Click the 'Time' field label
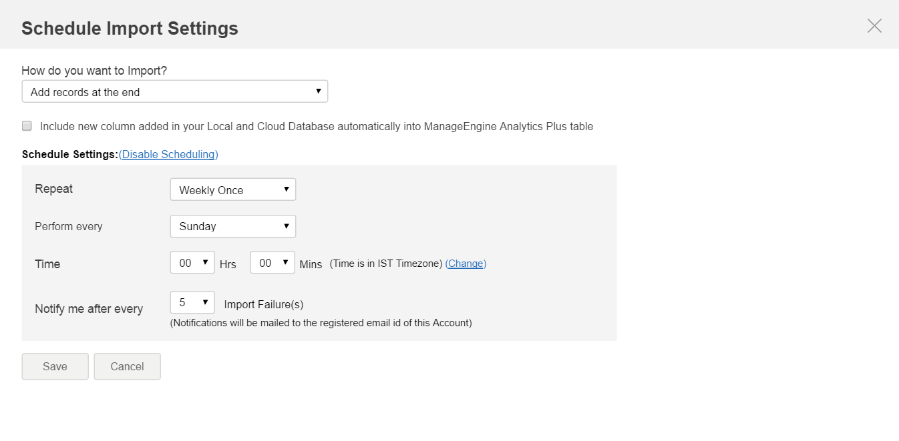 47,264
